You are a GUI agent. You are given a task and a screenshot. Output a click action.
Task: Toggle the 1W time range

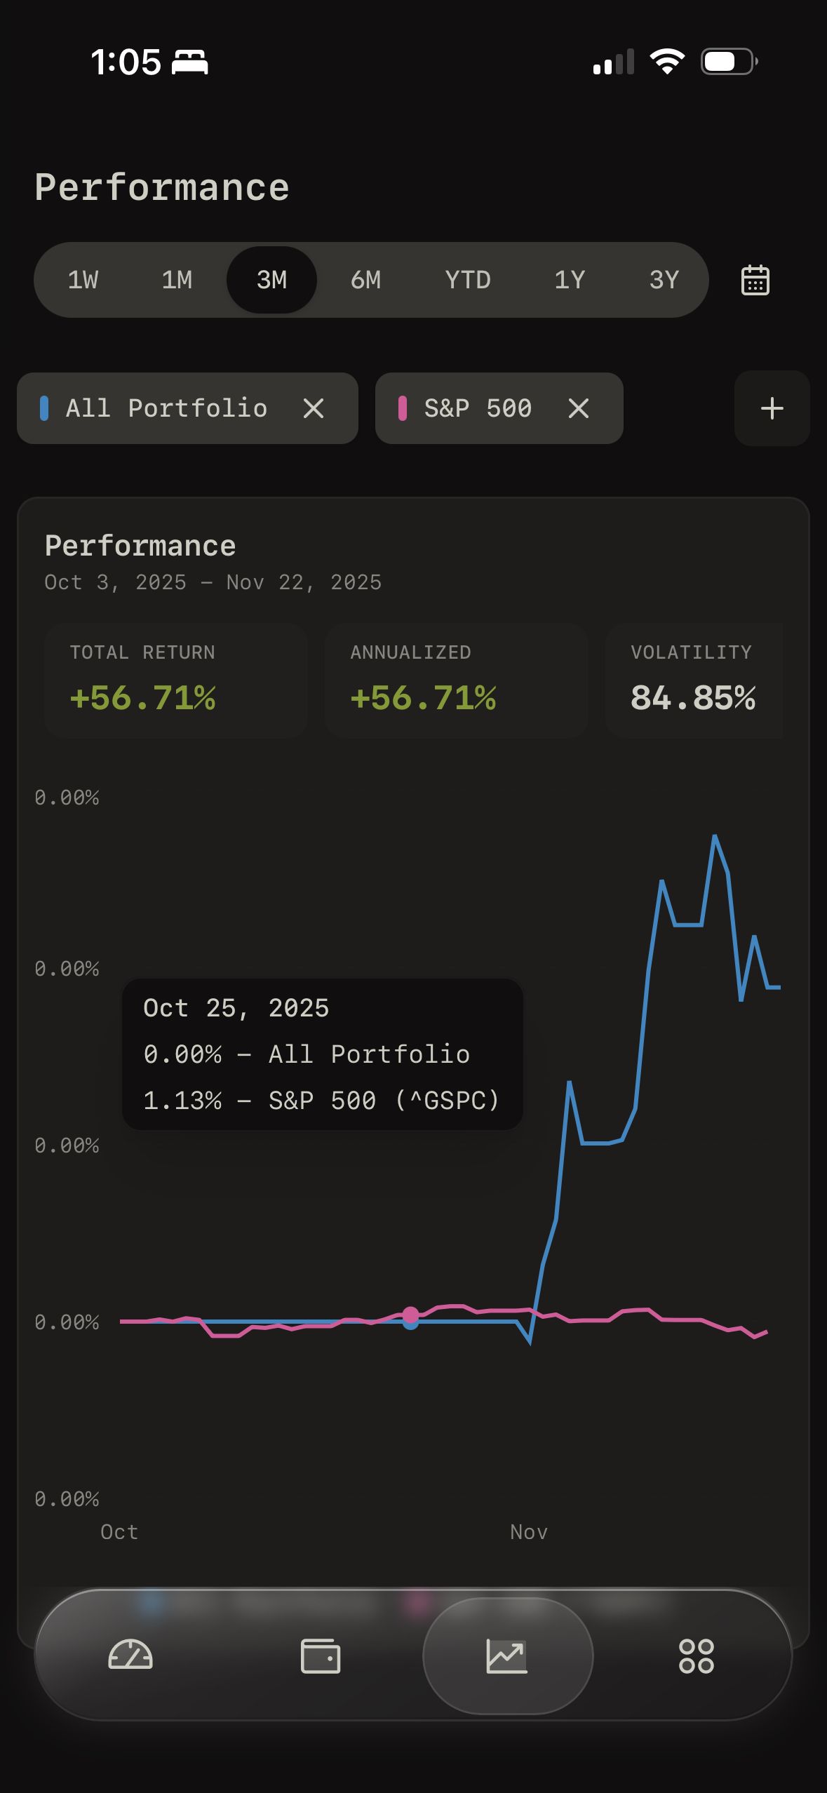pos(83,279)
